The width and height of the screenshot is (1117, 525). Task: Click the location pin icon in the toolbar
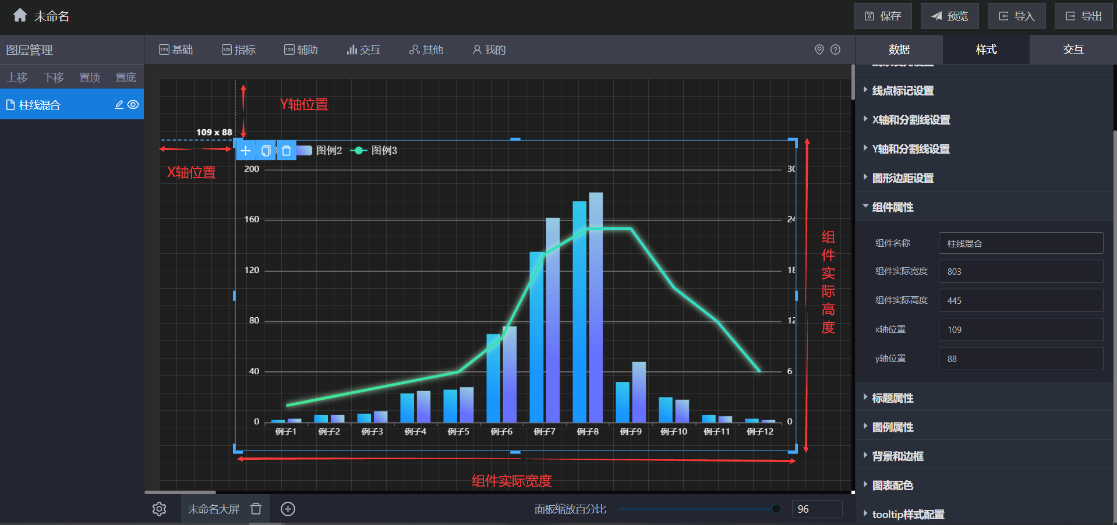(x=819, y=49)
